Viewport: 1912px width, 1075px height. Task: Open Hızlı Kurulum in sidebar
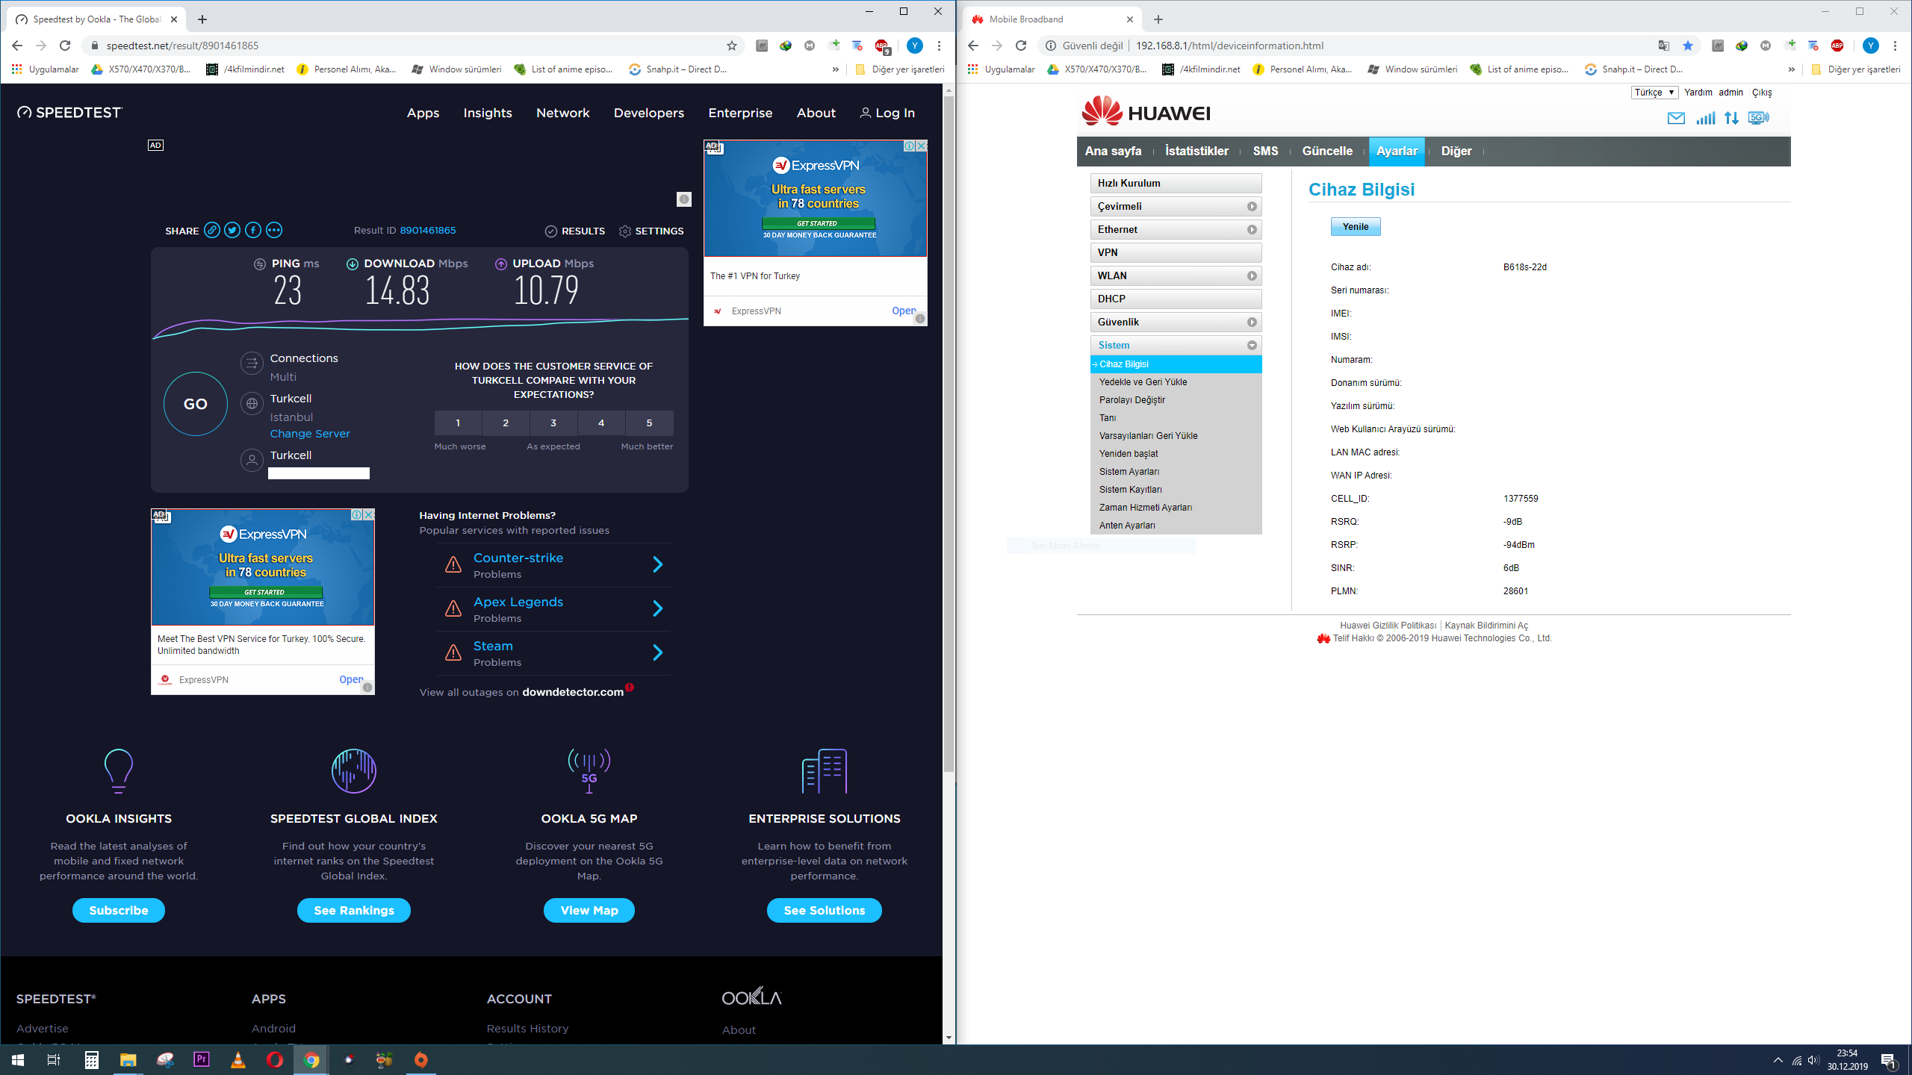(x=1176, y=184)
